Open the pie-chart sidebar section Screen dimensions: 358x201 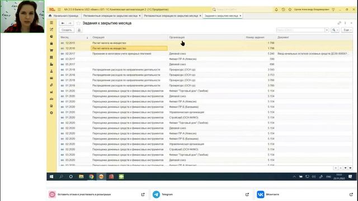pos(51,36)
